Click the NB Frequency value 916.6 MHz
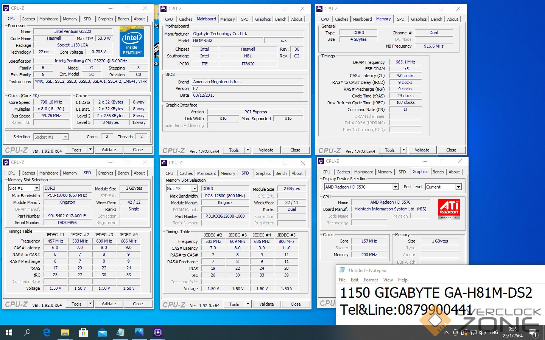Image resolution: width=545 pixels, height=340 pixels. tap(433, 46)
